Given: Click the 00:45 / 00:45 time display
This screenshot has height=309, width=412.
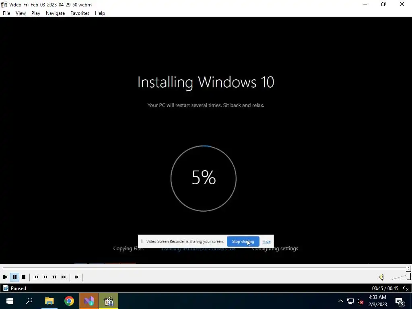Looking at the screenshot, I should (x=385, y=288).
